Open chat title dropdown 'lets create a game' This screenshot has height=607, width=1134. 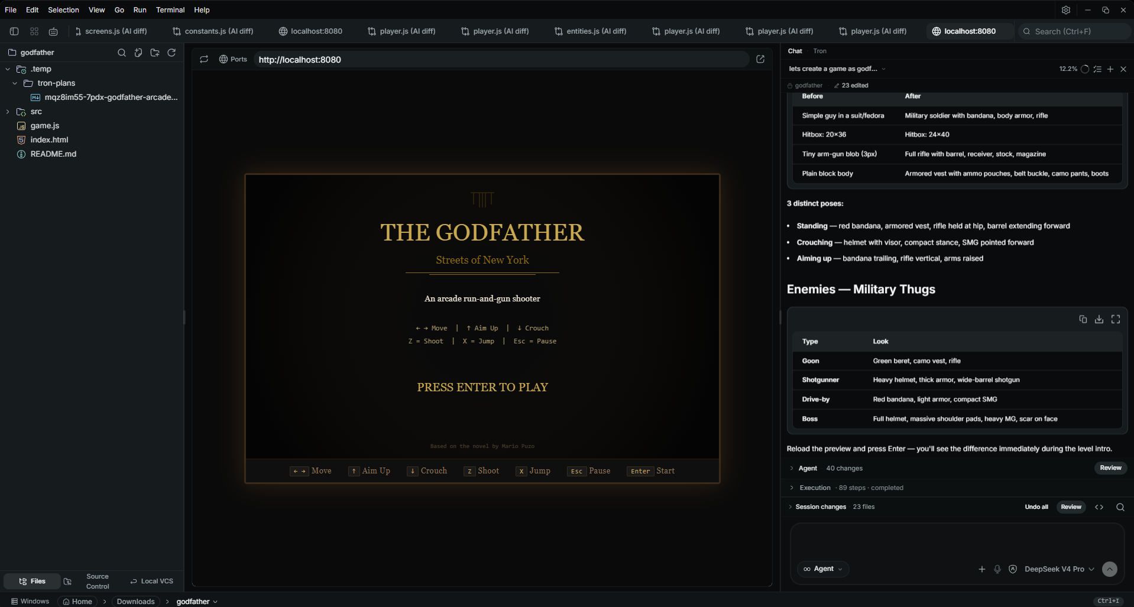[x=837, y=69]
